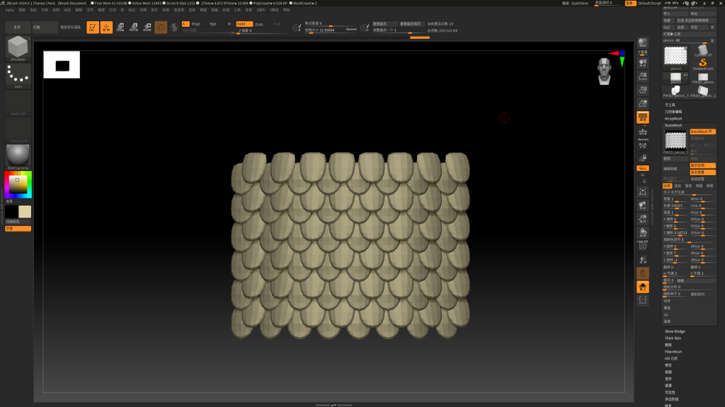The height and width of the screenshot is (407, 725).
Task: Toggle the Zadd sculpt mode
Action: click(x=244, y=23)
